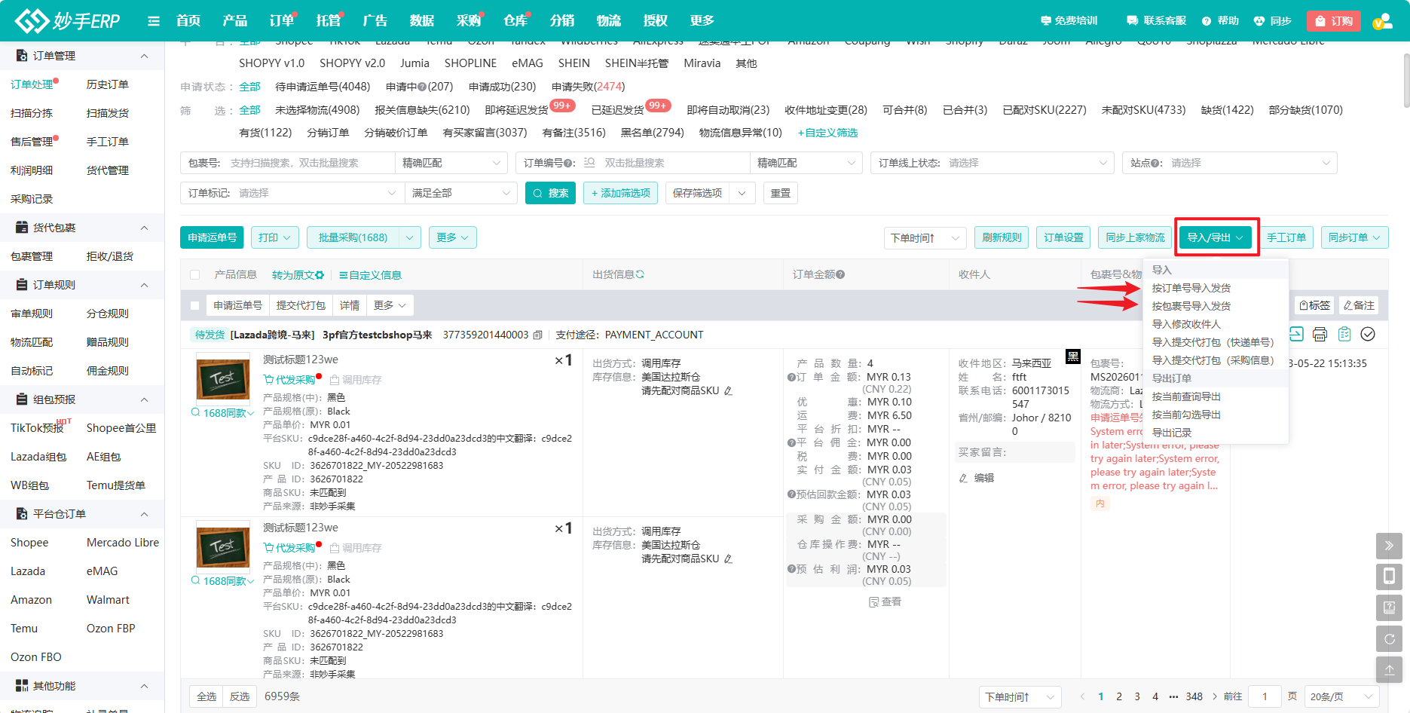This screenshot has width=1410, height=713.
Task: Choose 导入修改收件人 from the menu
Action: (x=1186, y=324)
